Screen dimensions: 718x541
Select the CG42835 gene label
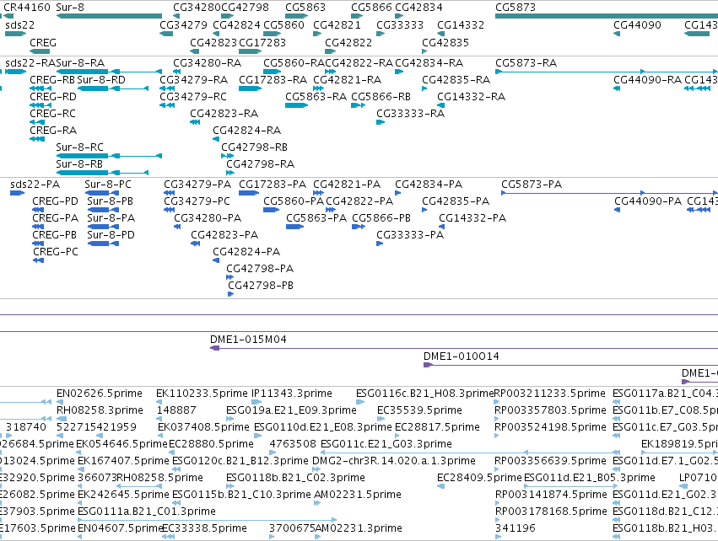click(x=445, y=42)
